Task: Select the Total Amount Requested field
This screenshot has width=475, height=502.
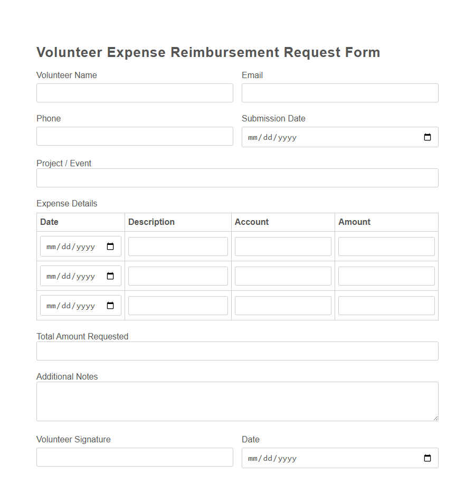Action: (237, 351)
